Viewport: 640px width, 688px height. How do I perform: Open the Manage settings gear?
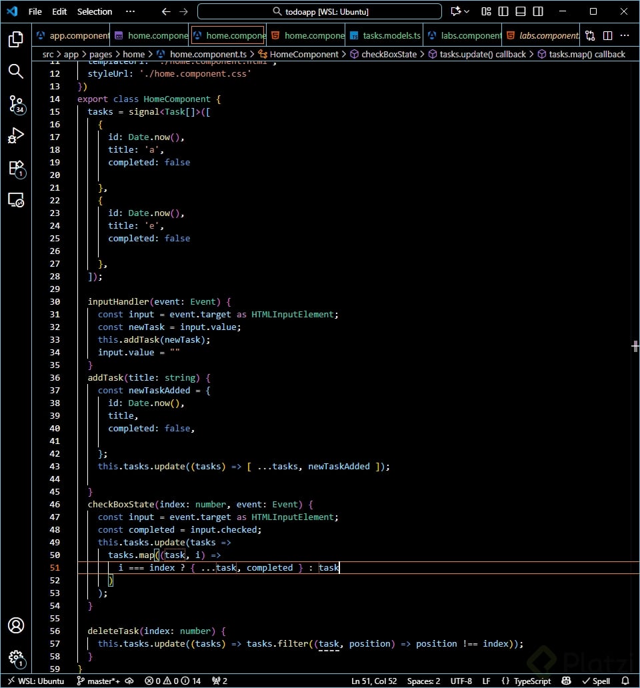click(16, 657)
